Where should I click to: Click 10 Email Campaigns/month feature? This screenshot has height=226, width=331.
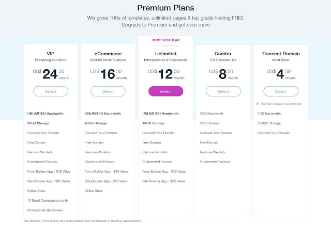tap(48, 200)
